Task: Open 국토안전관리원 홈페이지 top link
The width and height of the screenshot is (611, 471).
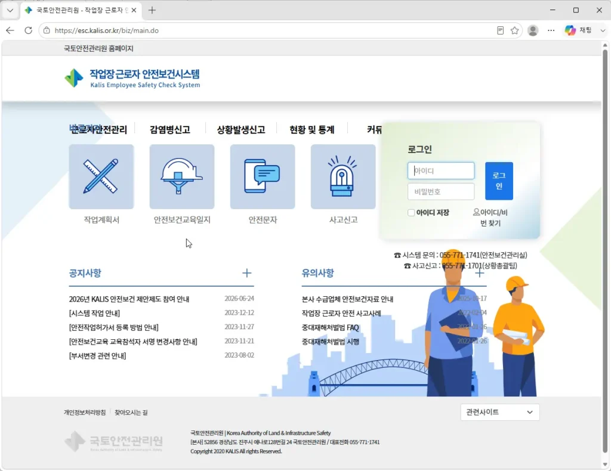Action: tap(98, 49)
